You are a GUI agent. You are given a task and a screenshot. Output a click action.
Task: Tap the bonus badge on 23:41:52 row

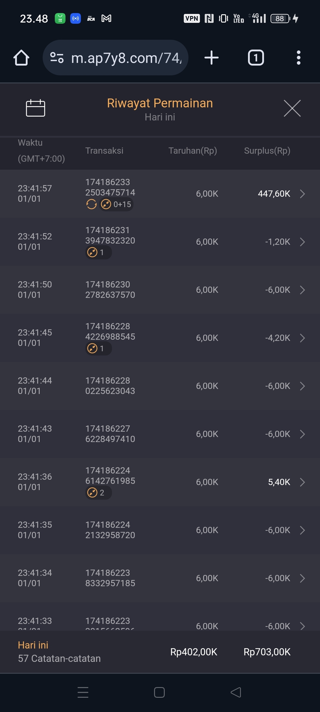tap(98, 252)
